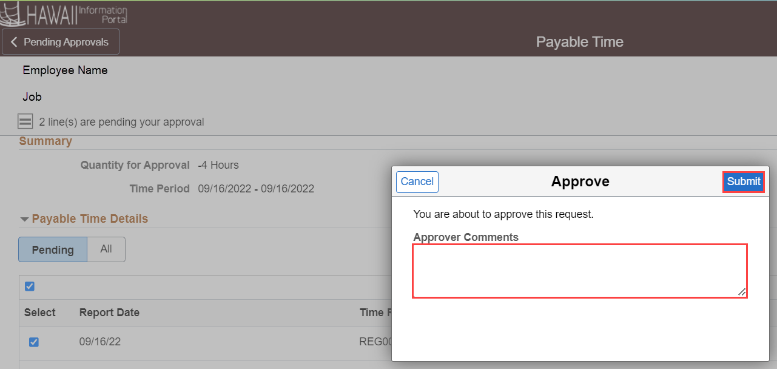Select the Pending tab
777x369 pixels.
point(53,249)
